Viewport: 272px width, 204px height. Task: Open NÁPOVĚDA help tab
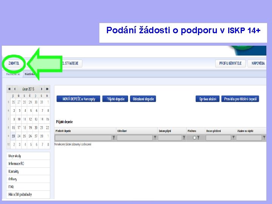point(258,63)
